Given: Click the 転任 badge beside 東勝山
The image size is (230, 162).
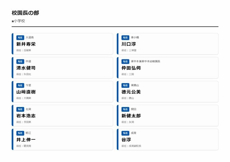Looking at the screenshot, I should click(125, 85).
